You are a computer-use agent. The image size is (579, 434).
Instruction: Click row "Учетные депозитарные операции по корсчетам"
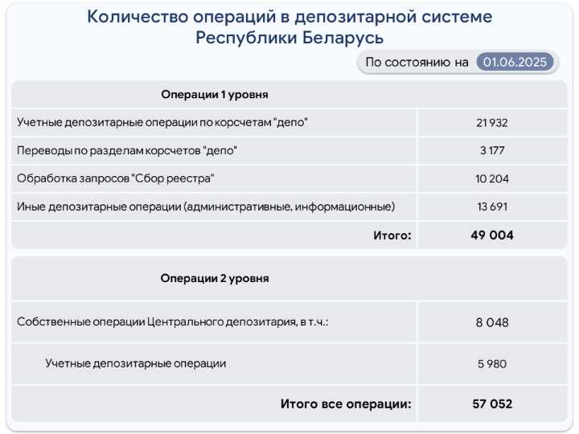[289, 122]
